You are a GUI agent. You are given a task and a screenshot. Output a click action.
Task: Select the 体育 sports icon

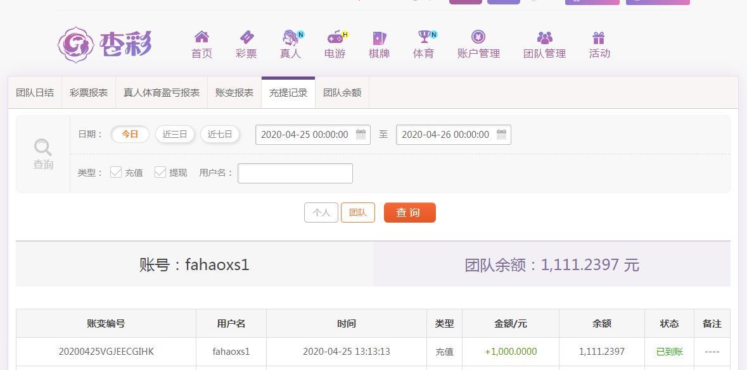tap(423, 43)
